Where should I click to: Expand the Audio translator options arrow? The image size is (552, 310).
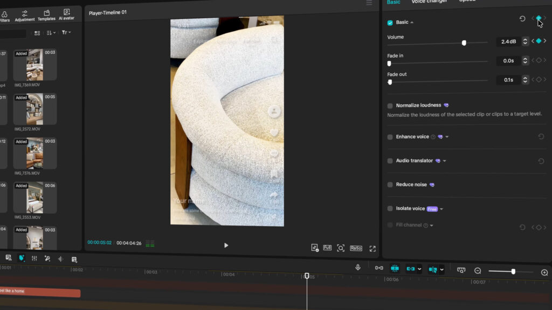445,161
